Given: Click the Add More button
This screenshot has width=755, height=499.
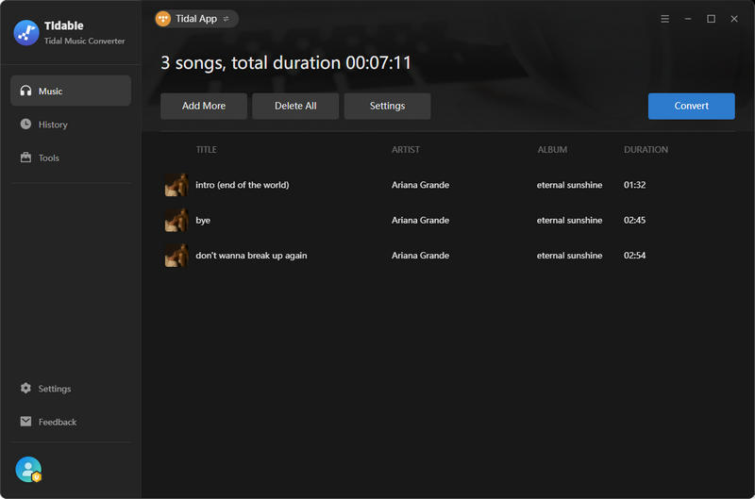Looking at the screenshot, I should [x=204, y=106].
